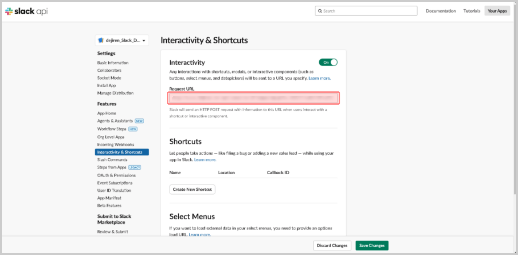The image size is (518, 255).
Task: Open Tutorials in the top navigation
Action: coord(472,11)
